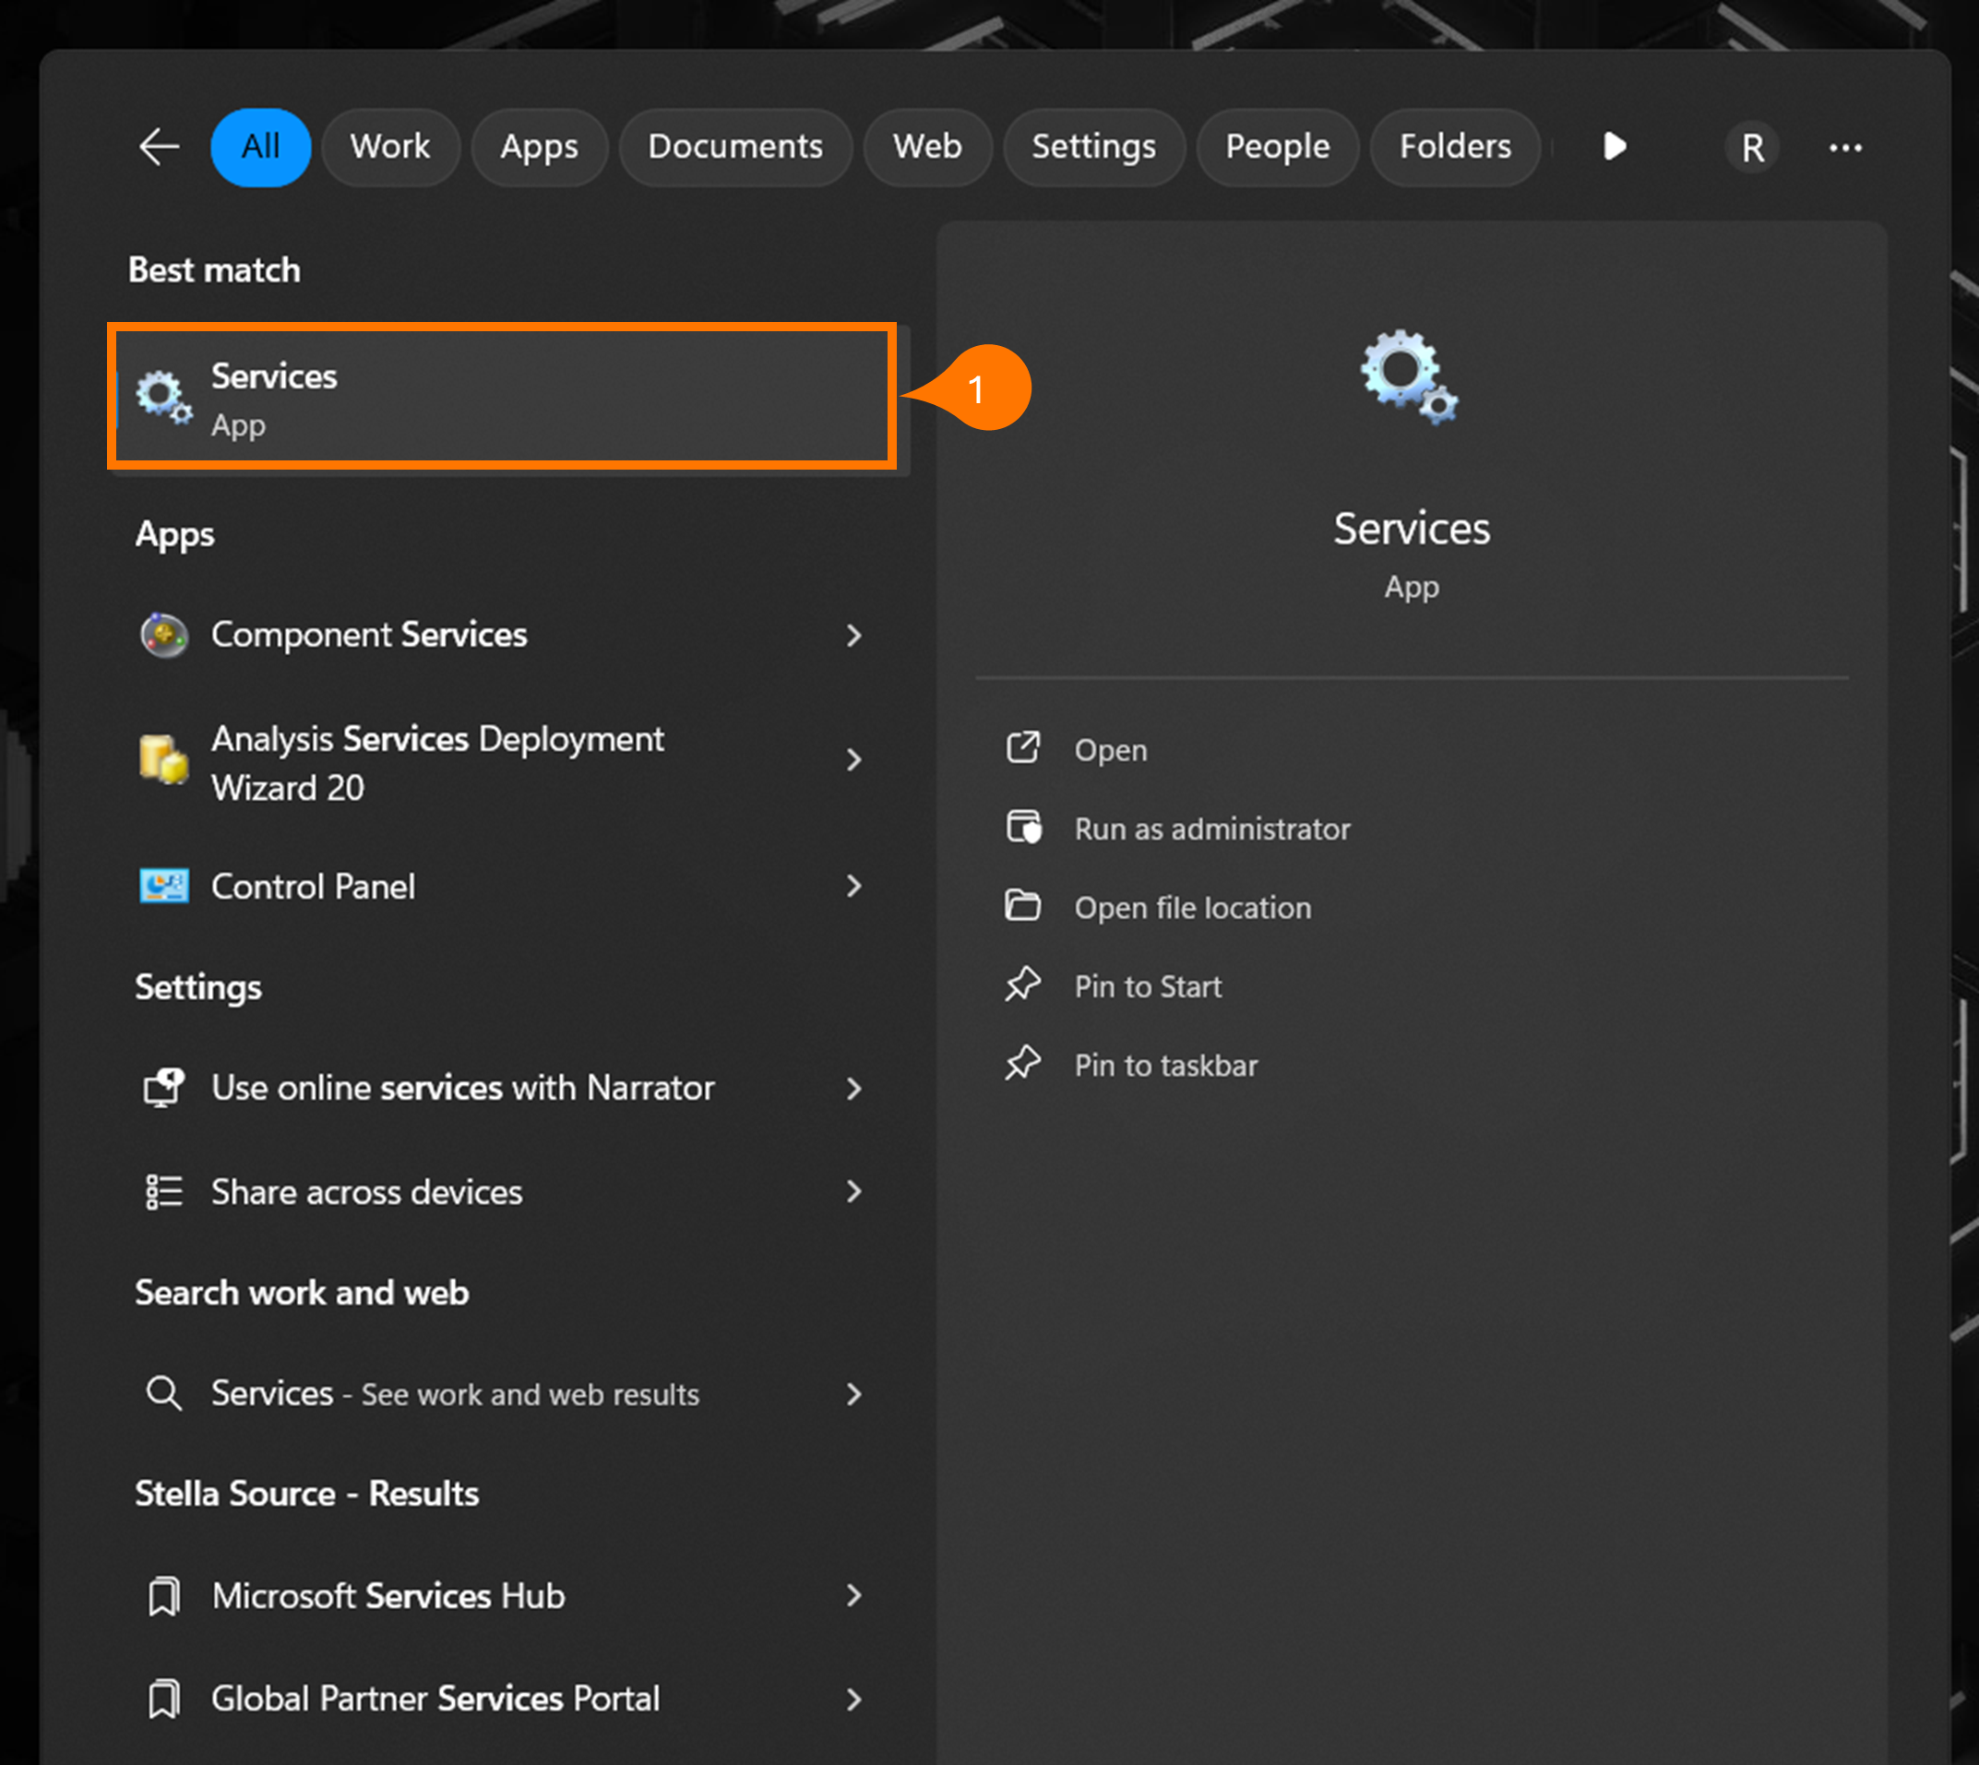
Task: Click the Share across devices list icon
Action: 164,1192
